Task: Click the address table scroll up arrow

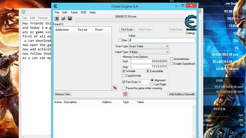Action: (x=194, y=107)
